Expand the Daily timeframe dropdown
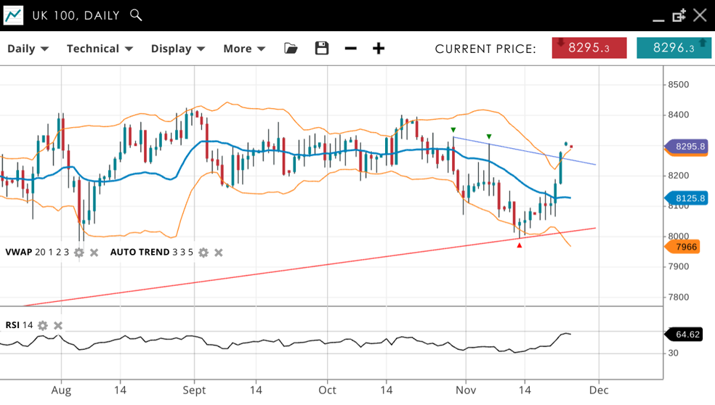Screen dimensions: 715x405 [x=28, y=49]
